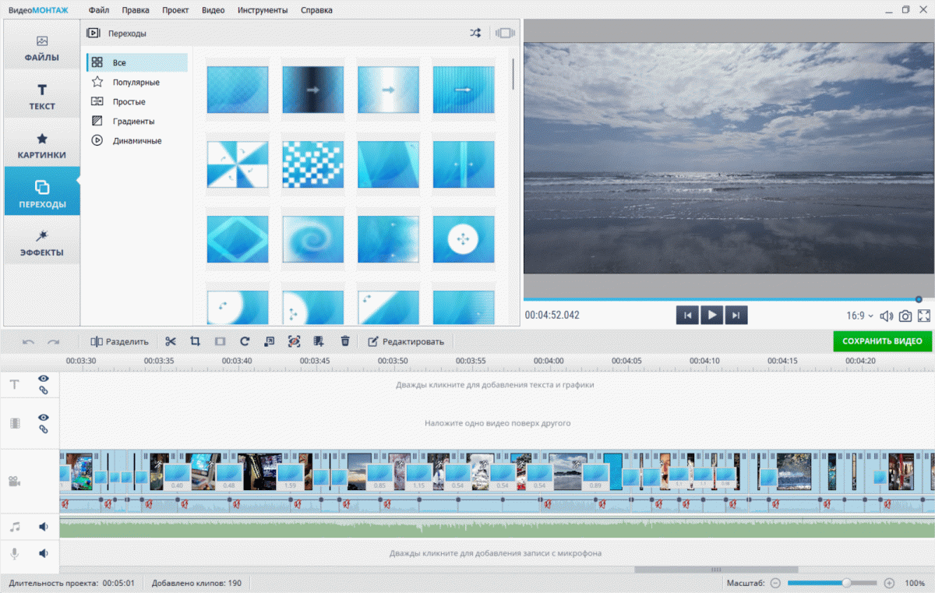The height and width of the screenshot is (593, 935).
Task: Select the crop tool
Action: pyautogui.click(x=196, y=341)
